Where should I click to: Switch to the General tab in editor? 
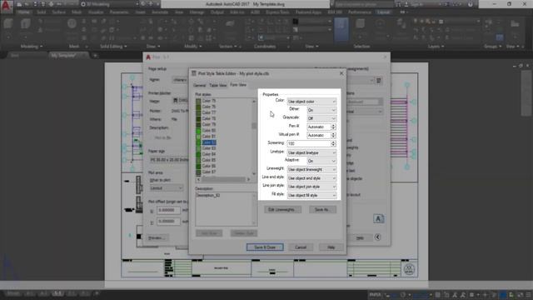point(200,85)
